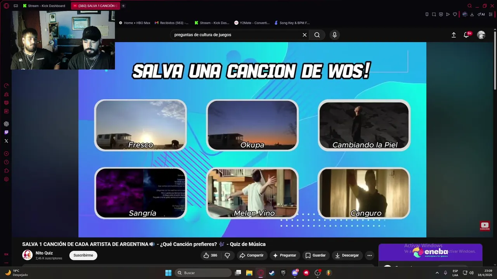Open the colorful extension icon
This screenshot has height=279, width=497.
coord(465,14)
